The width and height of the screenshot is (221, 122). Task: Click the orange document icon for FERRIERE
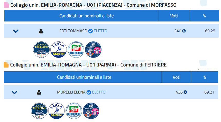6,65
